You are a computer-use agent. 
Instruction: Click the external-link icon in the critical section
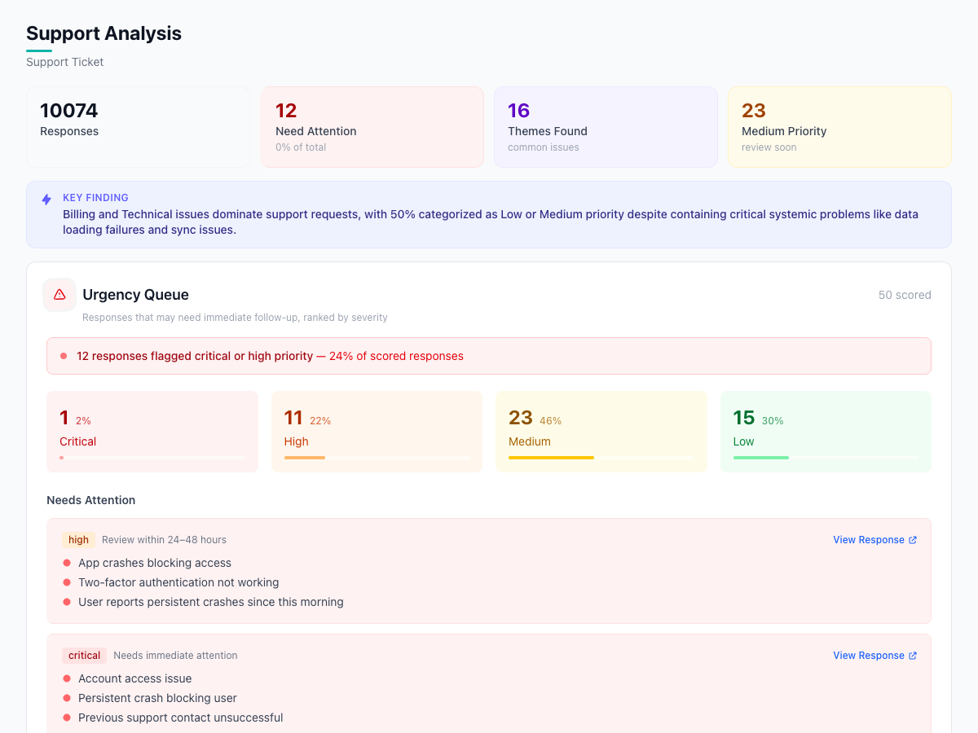(x=911, y=655)
